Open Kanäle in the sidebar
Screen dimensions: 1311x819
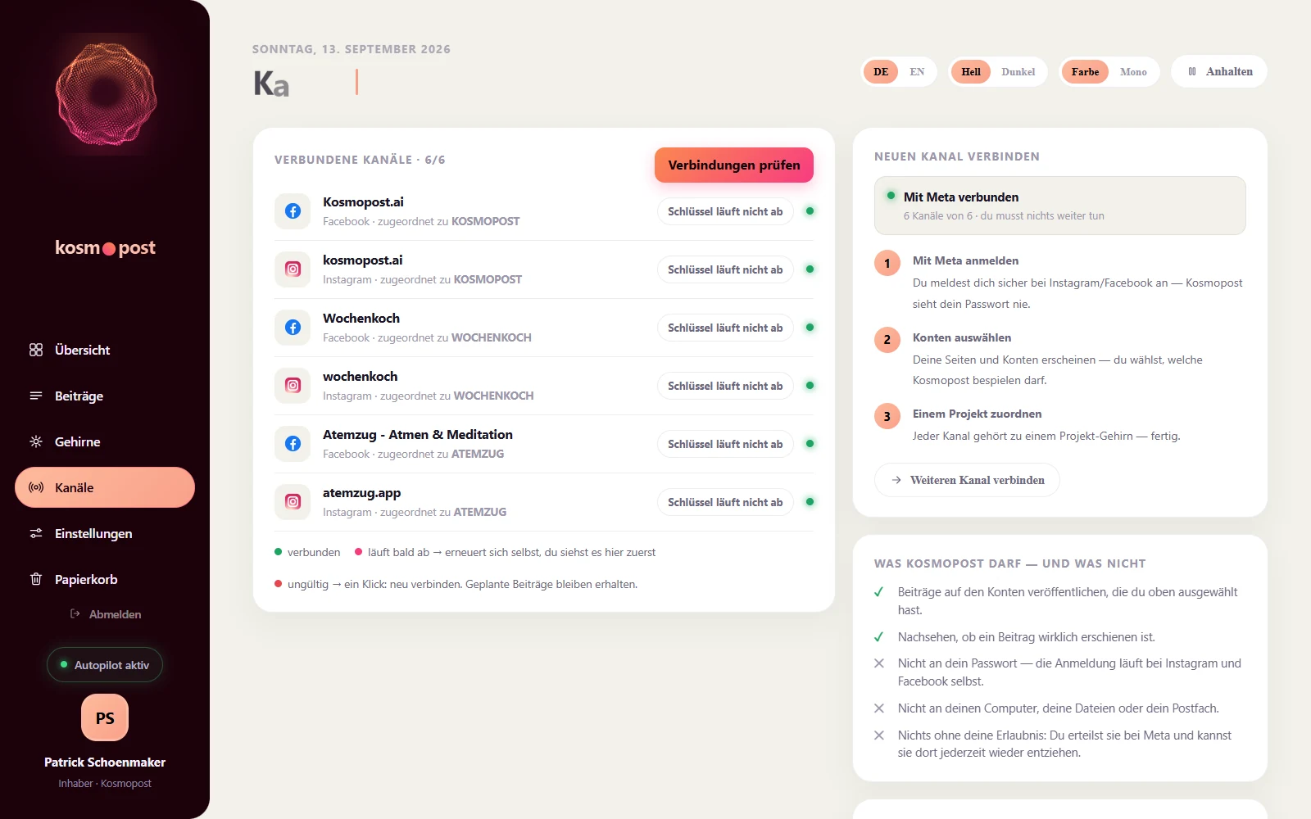point(105,487)
